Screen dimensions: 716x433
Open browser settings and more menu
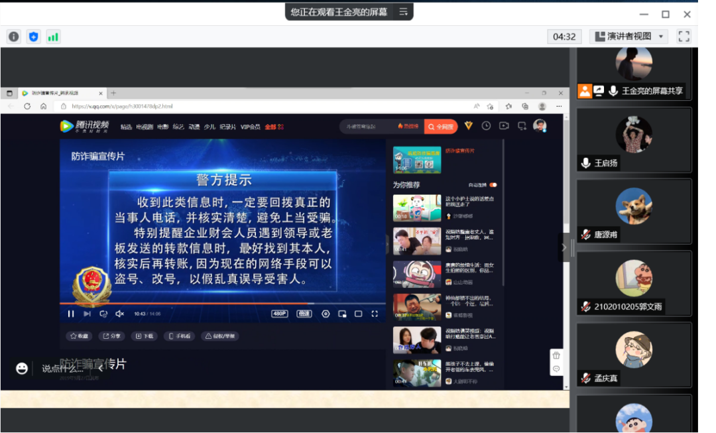[x=559, y=106]
